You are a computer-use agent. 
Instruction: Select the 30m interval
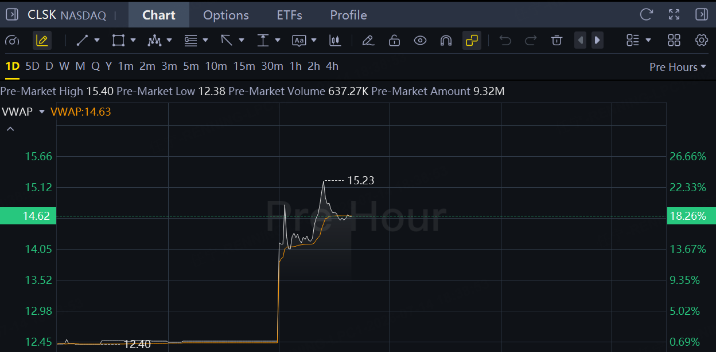pyautogui.click(x=273, y=66)
